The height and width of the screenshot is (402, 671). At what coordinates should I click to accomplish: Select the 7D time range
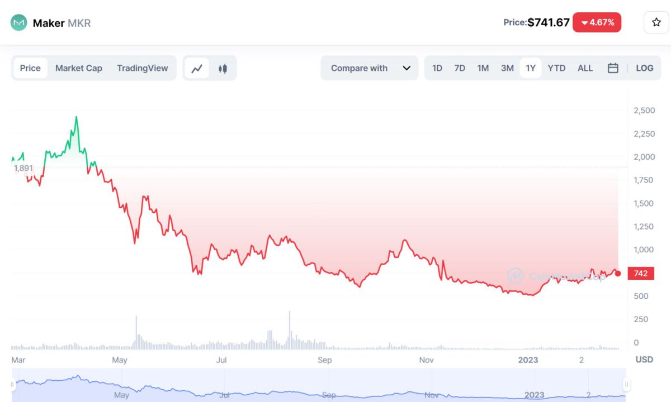(x=460, y=68)
